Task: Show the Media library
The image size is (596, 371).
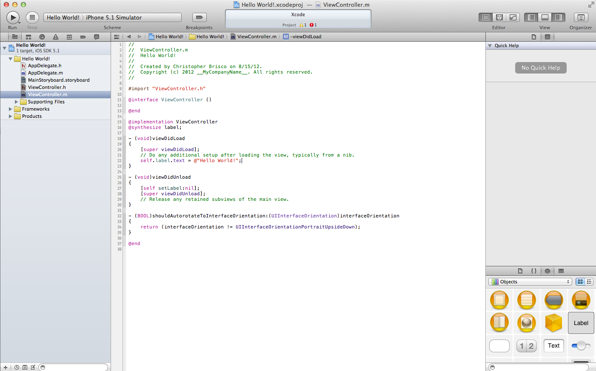Action: (561, 271)
